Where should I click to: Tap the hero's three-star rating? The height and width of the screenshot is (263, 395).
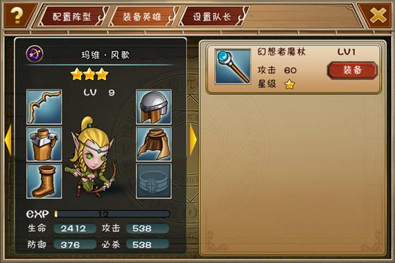click(x=89, y=74)
